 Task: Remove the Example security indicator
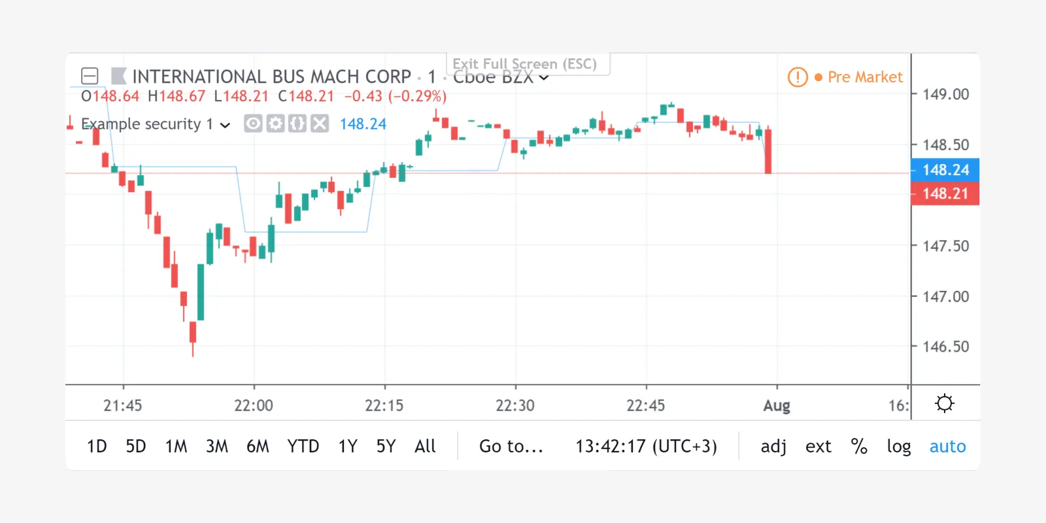[x=320, y=124]
